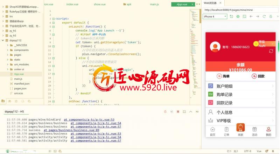The image size is (280, 154).
Task: Open the pages/business/business.vue:89 link
Action: [71, 130]
